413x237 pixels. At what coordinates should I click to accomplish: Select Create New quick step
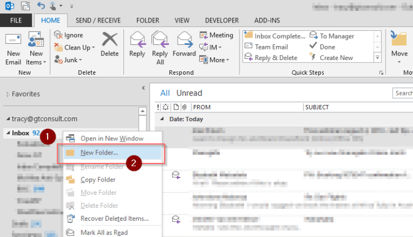[331, 58]
